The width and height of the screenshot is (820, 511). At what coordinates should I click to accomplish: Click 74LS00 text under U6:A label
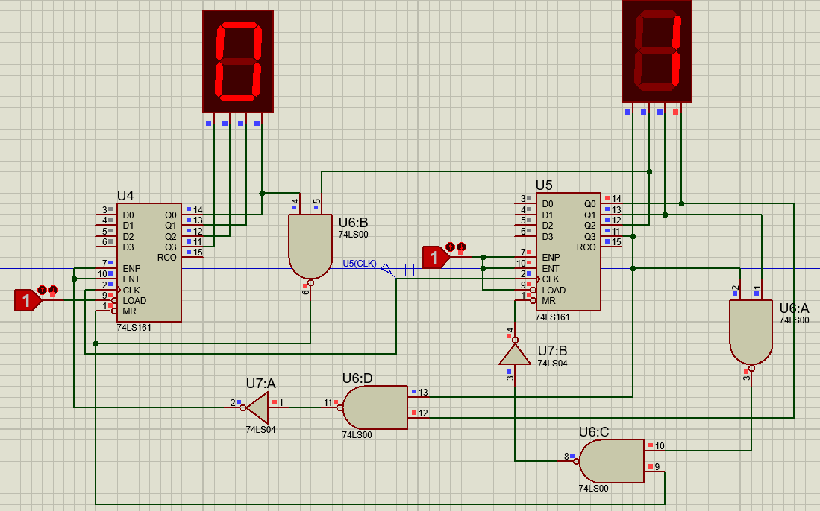click(x=794, y=320)
